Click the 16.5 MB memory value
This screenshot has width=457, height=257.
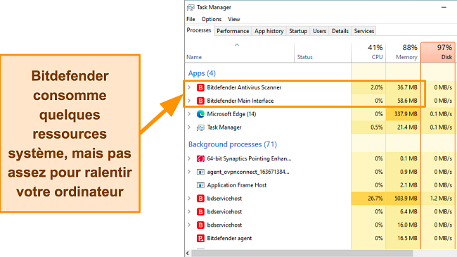[407, 238]
